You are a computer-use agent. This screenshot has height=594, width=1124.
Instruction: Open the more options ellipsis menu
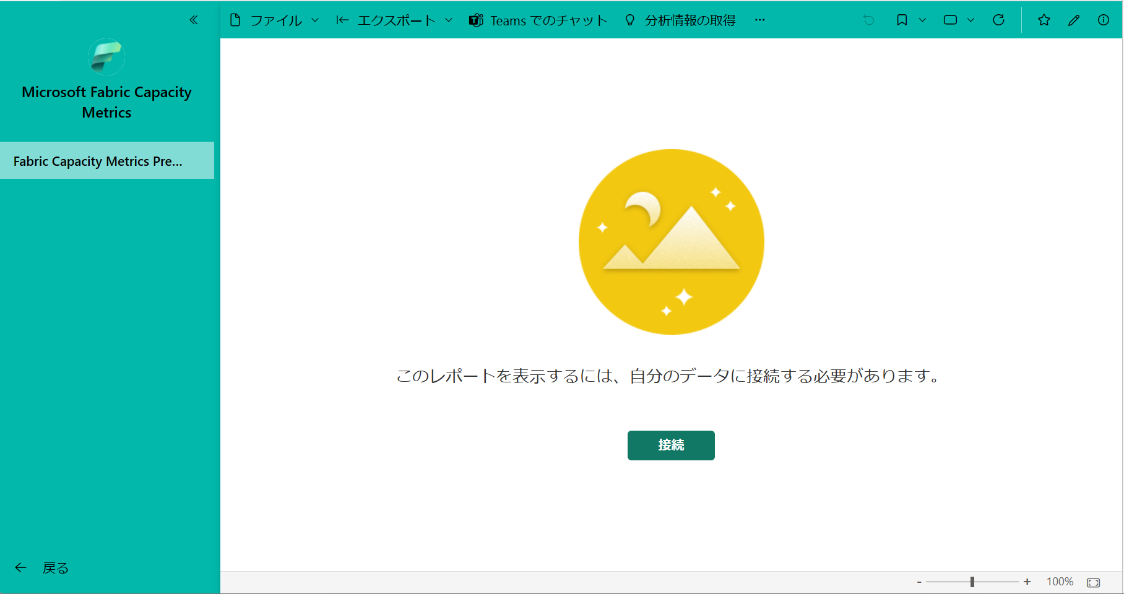[759, 20]
